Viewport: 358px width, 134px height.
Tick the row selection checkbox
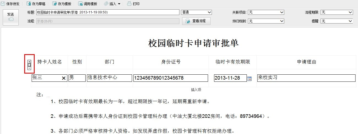(29, 65)
